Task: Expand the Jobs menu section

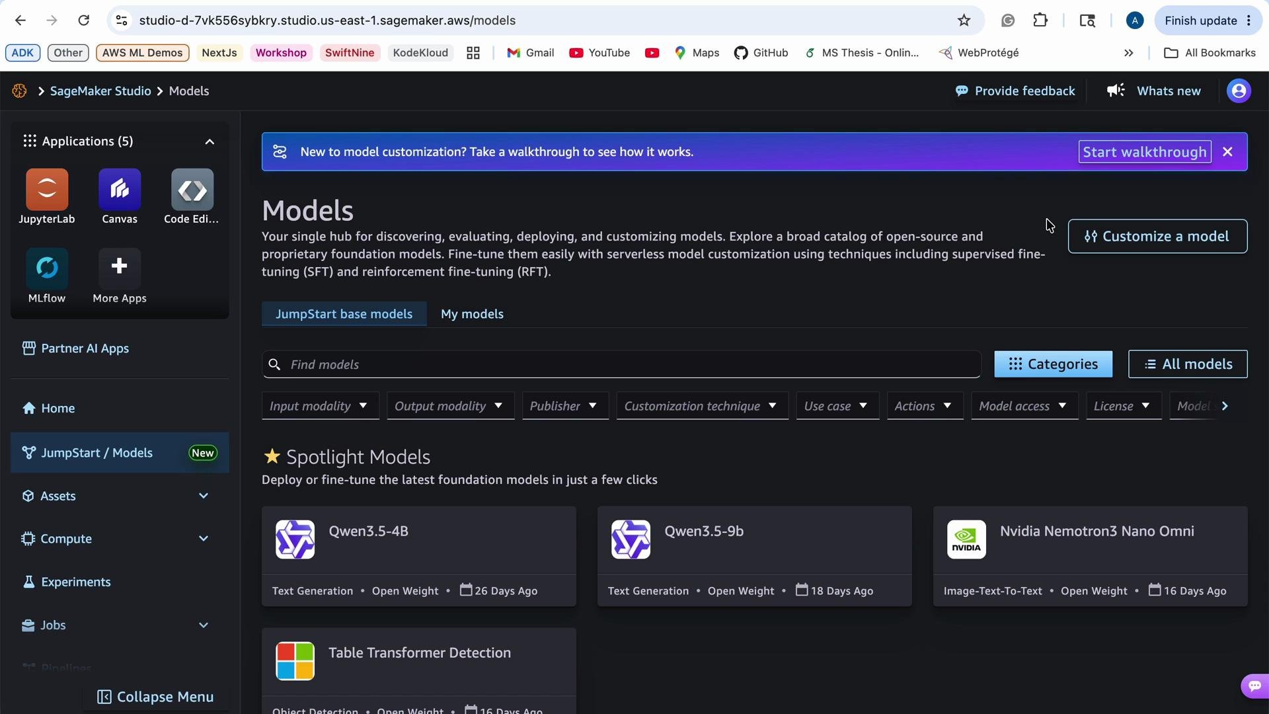Action: pyautogui.click(x=204, y=625)
